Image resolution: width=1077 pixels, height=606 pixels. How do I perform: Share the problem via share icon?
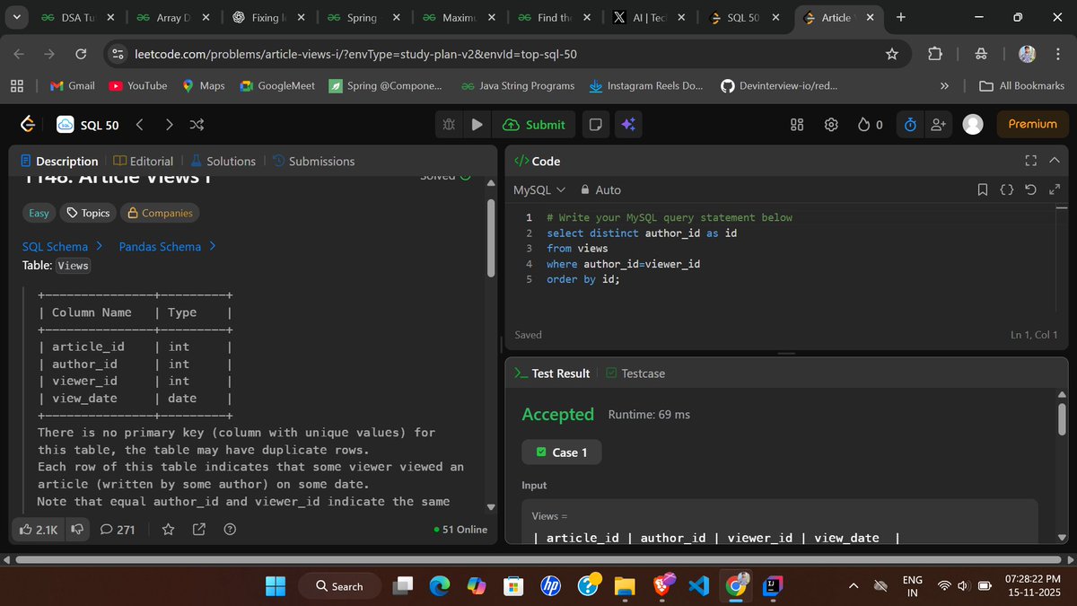coord(199,530)
